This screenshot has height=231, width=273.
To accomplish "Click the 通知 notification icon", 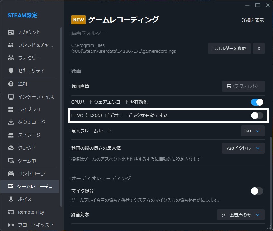I will click(x=11, y=84).
